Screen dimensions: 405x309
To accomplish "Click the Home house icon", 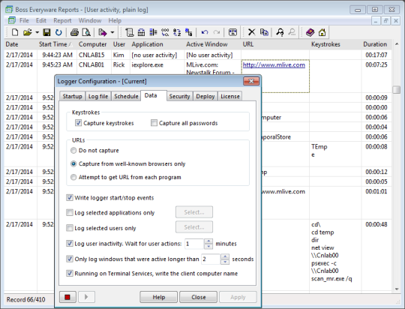I will click(322, 32).
